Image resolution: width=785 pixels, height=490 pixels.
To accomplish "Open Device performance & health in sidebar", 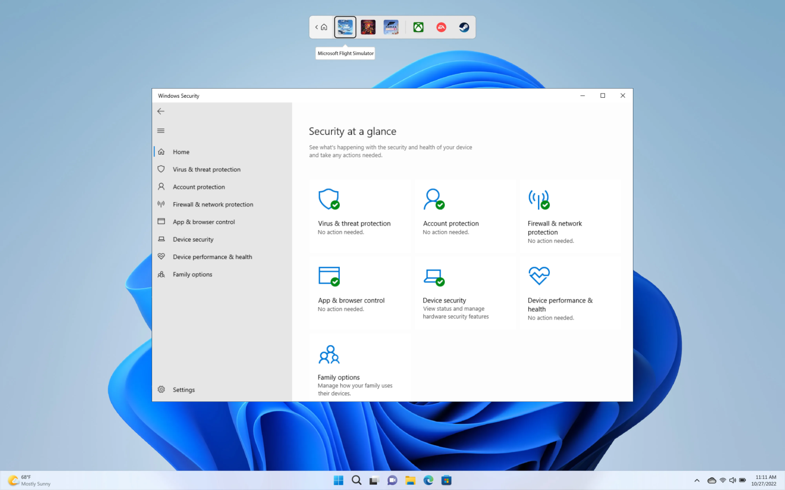I will pyautogui.click(x=223, y=257).
